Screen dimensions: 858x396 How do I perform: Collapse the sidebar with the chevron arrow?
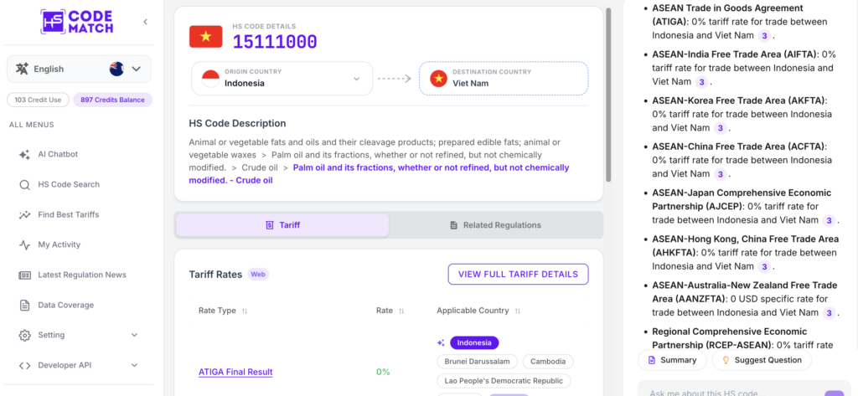tap(145, 22)
